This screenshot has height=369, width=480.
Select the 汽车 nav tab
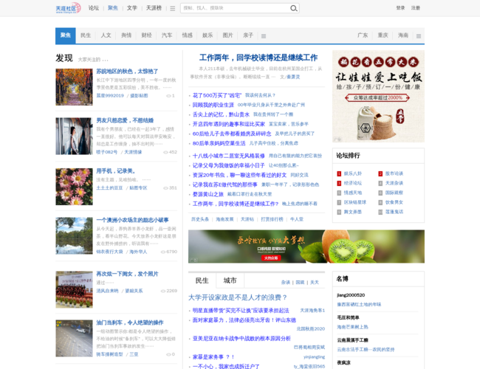coord(167,35)
